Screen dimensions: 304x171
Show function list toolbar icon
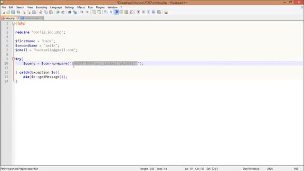pyautogui.click(x=132, y=12)
